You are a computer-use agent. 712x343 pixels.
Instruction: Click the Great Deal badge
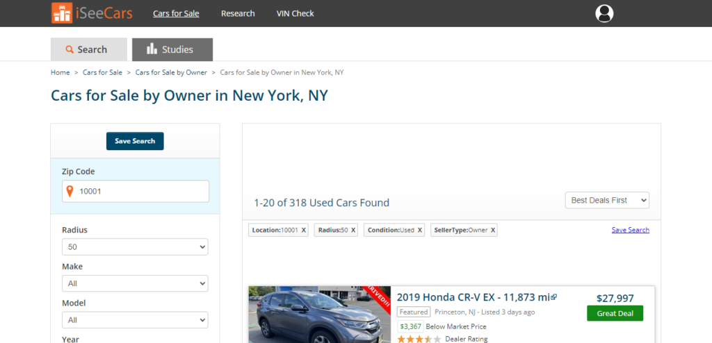coord(615,314)
